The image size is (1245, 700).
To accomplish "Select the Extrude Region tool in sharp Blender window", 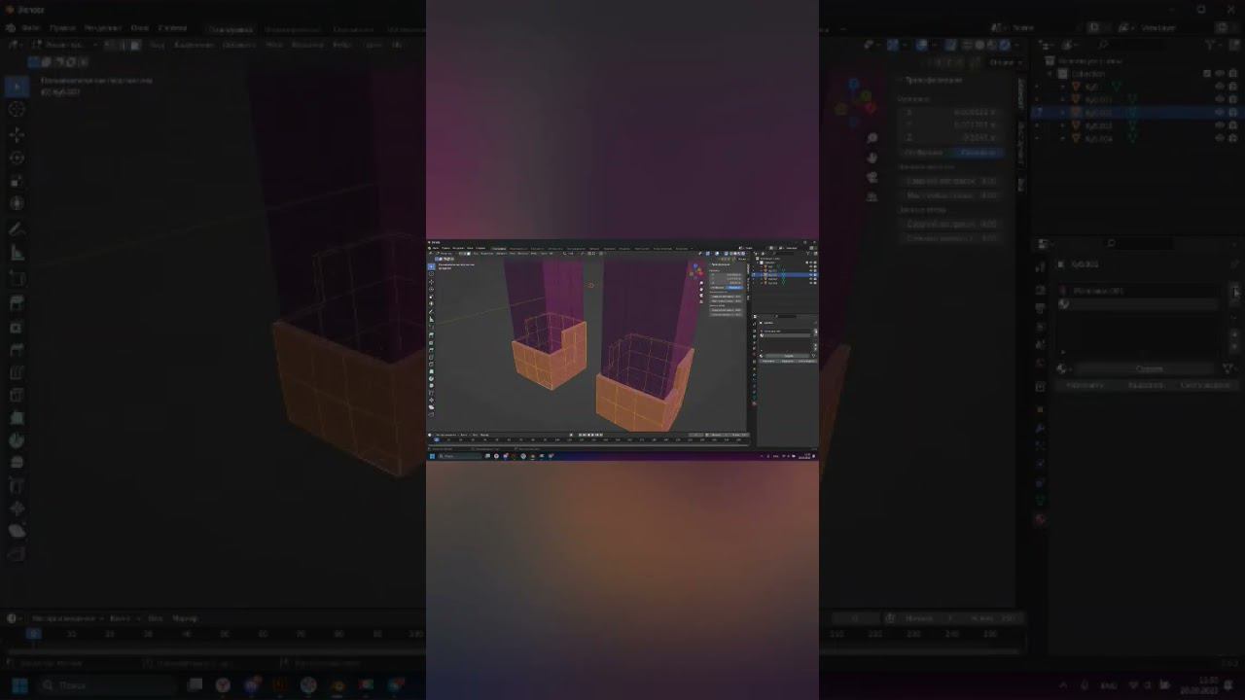I will (432, 335).
